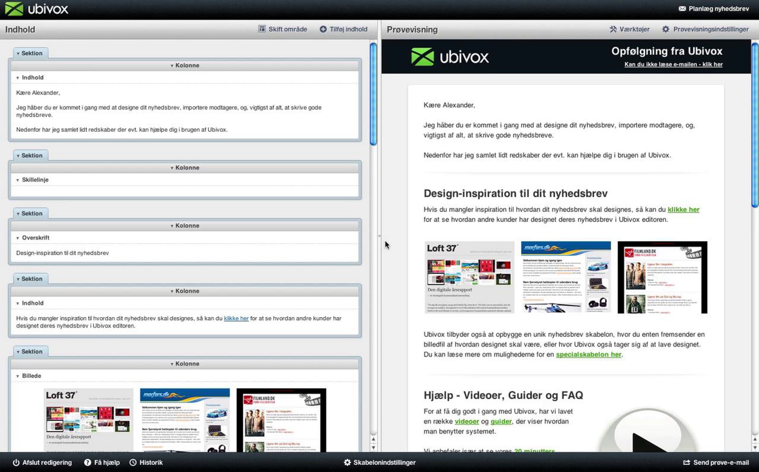Viewport: 759px width, 472px height.
Task: Click the Tilføj indhold plus icon
Action: click(x=323, y=29)
